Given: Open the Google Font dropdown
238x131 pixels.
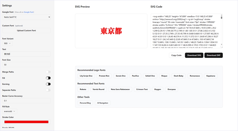Looking at the screenshot, I should [26, 17].
